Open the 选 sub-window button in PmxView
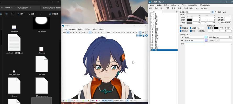The width and height of the screenshot is (233, 104). [116, 32]
